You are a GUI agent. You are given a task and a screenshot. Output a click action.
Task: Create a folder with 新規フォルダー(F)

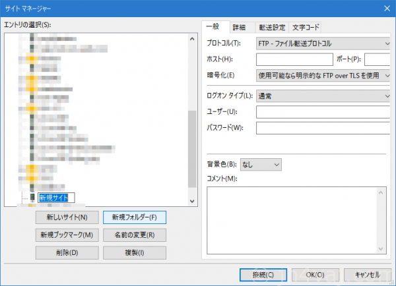pos(134,217)
